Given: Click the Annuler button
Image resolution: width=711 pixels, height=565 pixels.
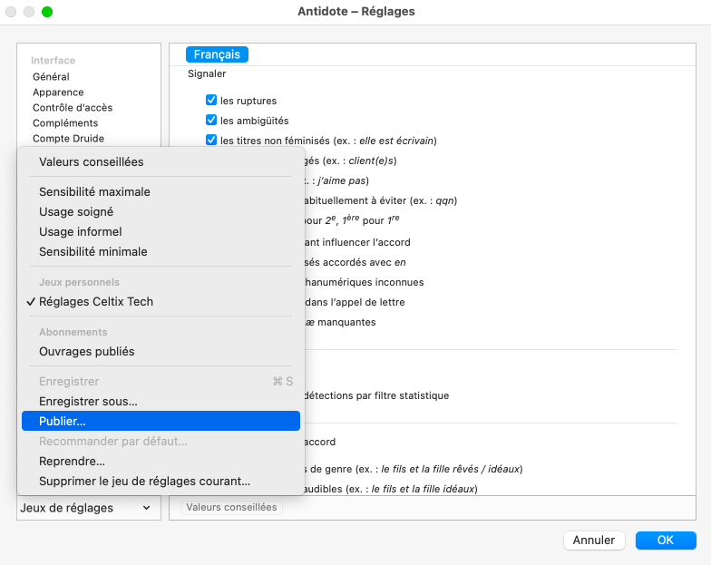Looking at the screenshot, I should click(x=594, y=540).
